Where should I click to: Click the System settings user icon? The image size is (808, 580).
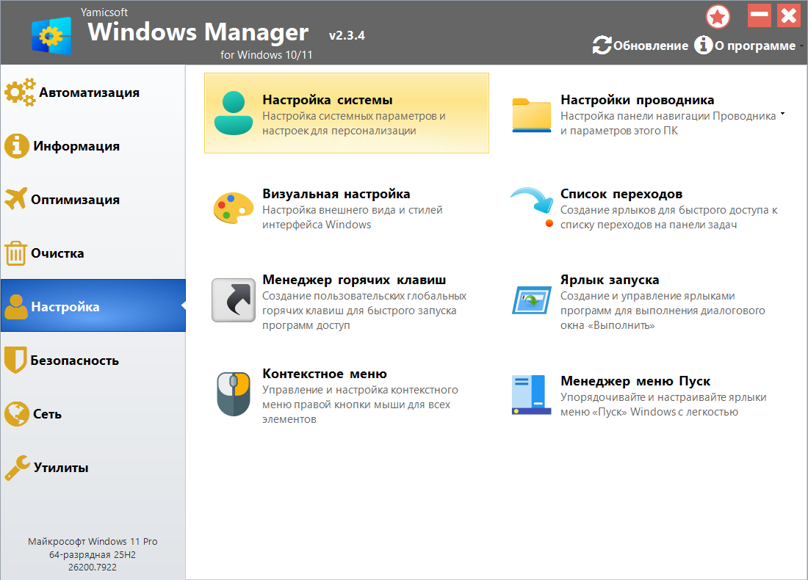point(233,113)
